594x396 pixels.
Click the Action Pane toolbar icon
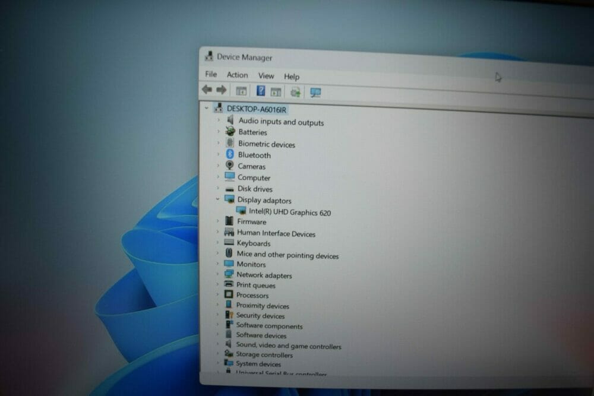click(276, 91)
